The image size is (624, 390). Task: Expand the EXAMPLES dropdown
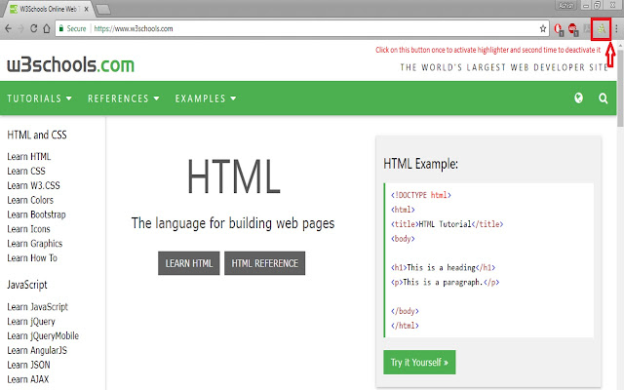click(206, 98)
